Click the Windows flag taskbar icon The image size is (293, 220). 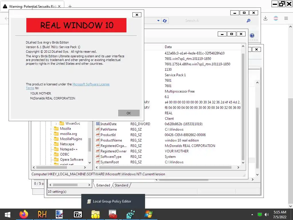[x=149, y=214]
